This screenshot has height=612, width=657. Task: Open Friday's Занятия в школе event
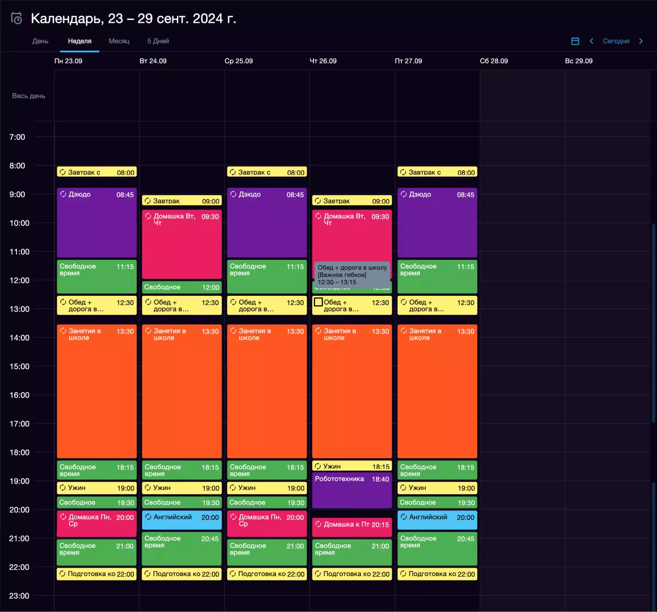pos(437,391)
